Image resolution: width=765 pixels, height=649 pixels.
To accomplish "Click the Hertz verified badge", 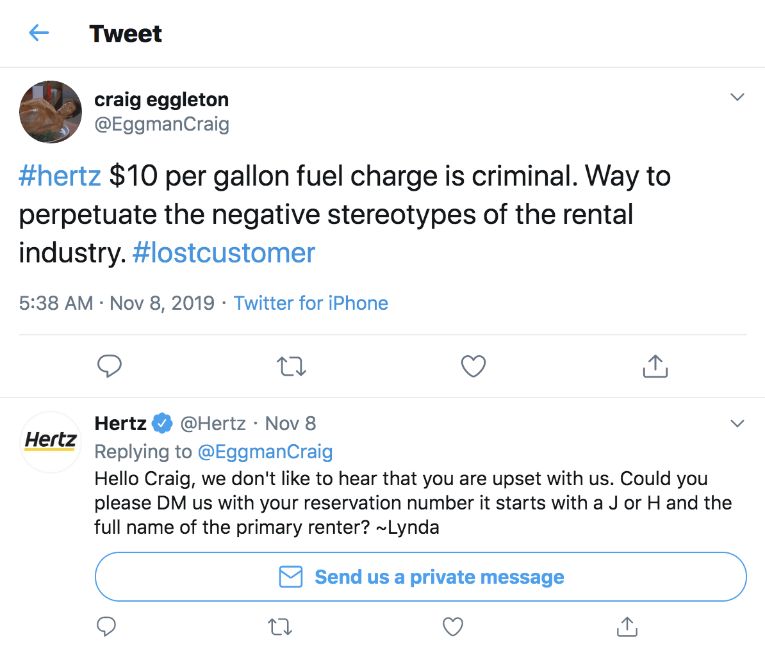I will [x=162, y=423].
